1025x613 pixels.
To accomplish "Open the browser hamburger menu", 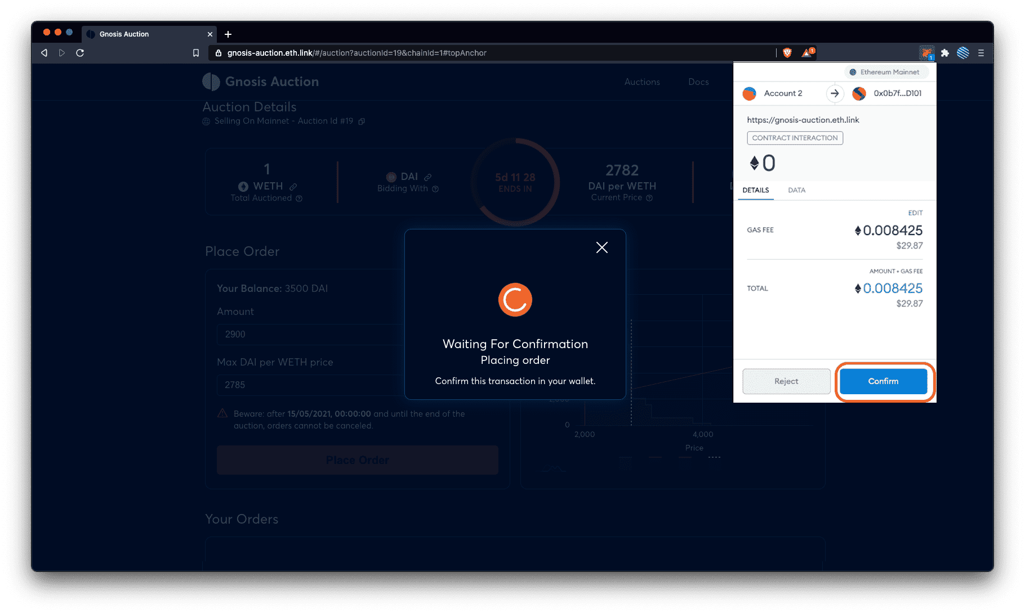I will point(981,53).
